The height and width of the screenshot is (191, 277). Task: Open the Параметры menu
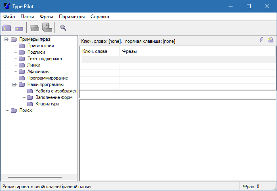click(x=72, y=17)
